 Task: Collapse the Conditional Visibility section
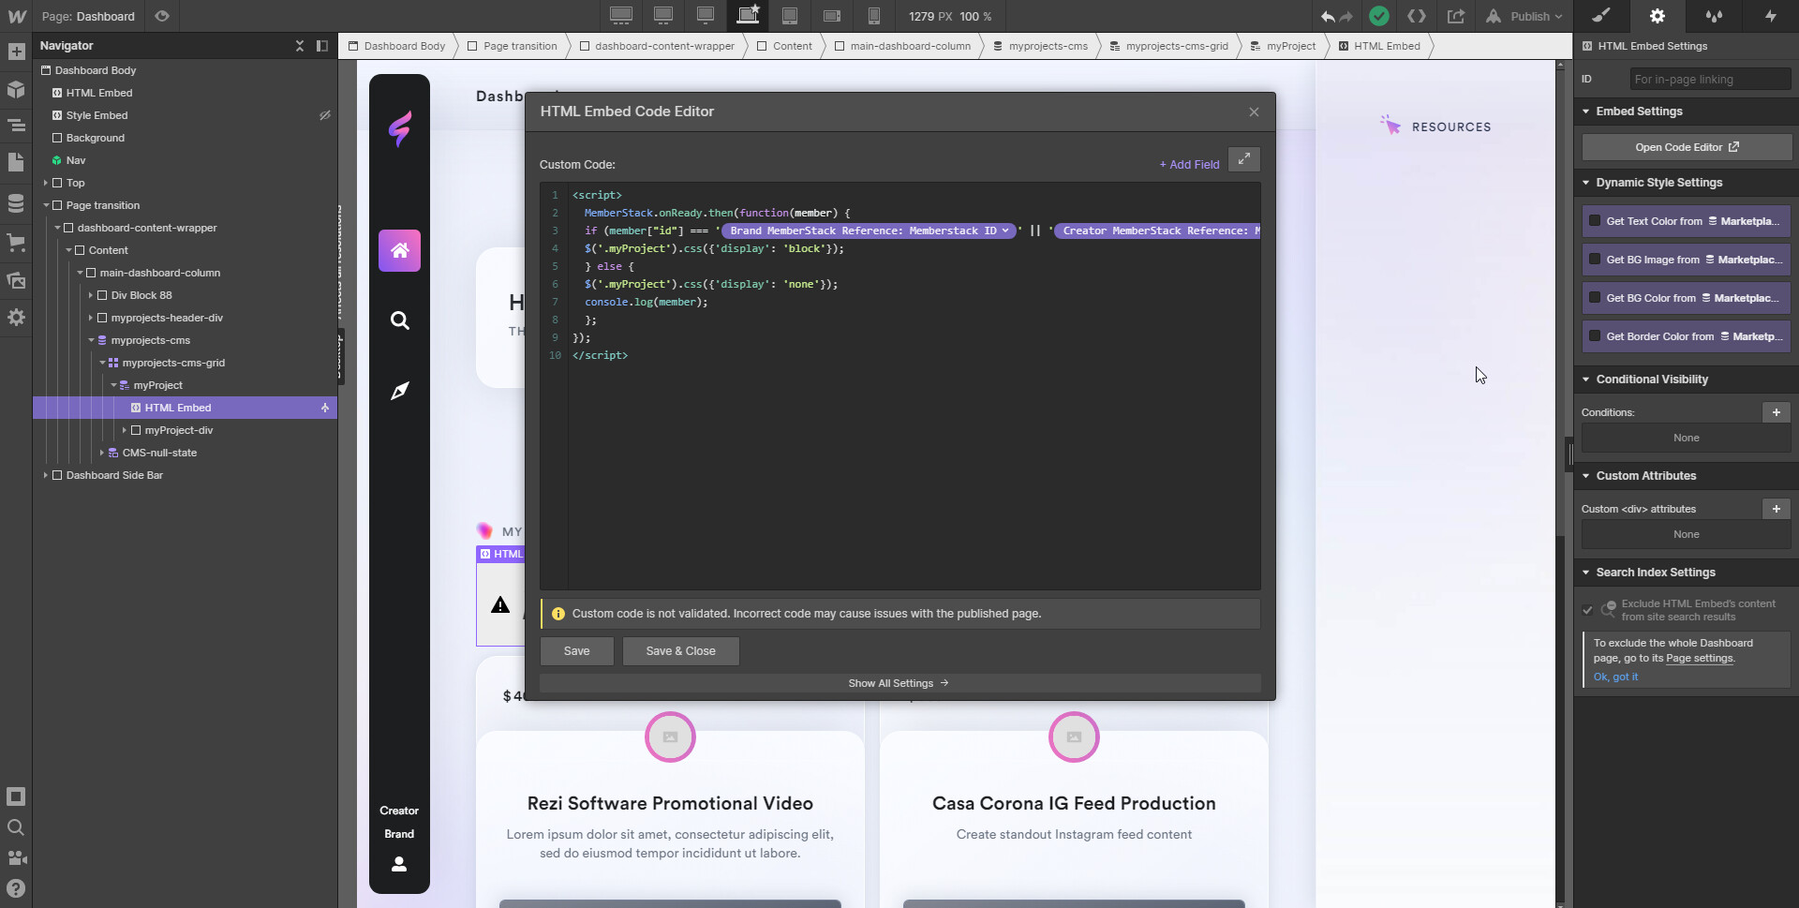1585,380
